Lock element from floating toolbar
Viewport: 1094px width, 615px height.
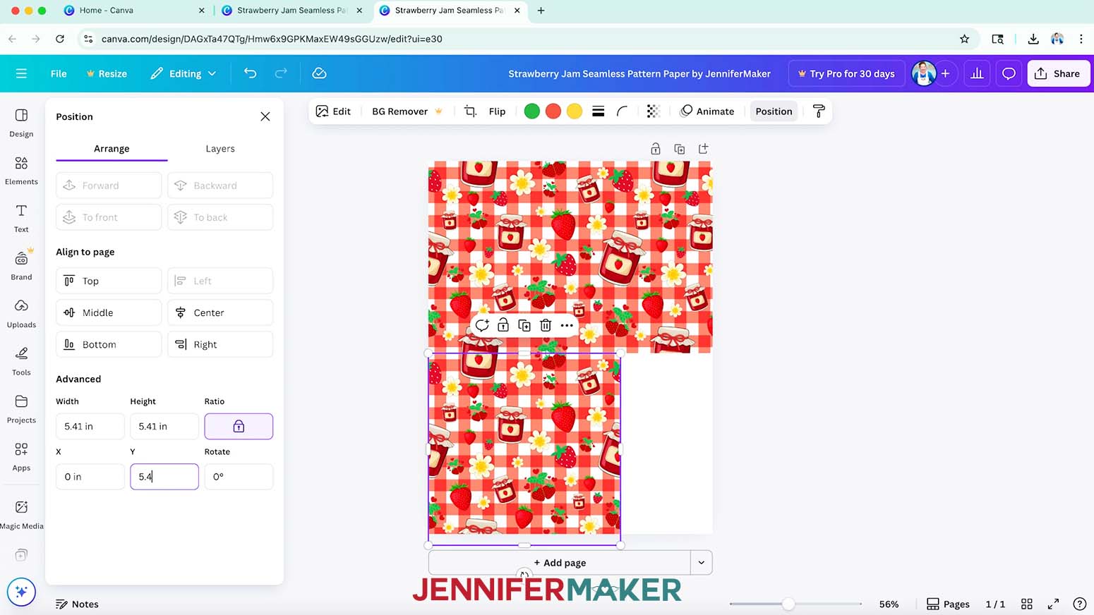pyautogui.click(x=503, y=325)
